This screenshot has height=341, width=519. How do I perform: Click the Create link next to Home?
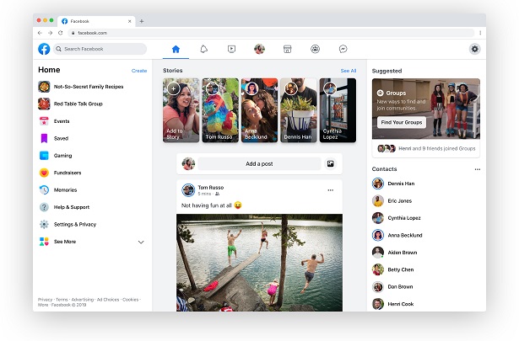139,71
